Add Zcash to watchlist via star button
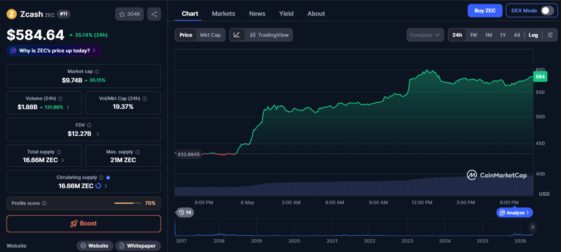The height and width of the screenshot is (252, 561). (x=129, y=14)
